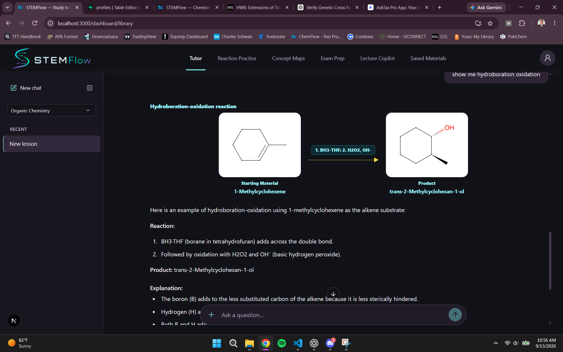
Task: Open the Concept Maps tab
Action: point(288,58)
